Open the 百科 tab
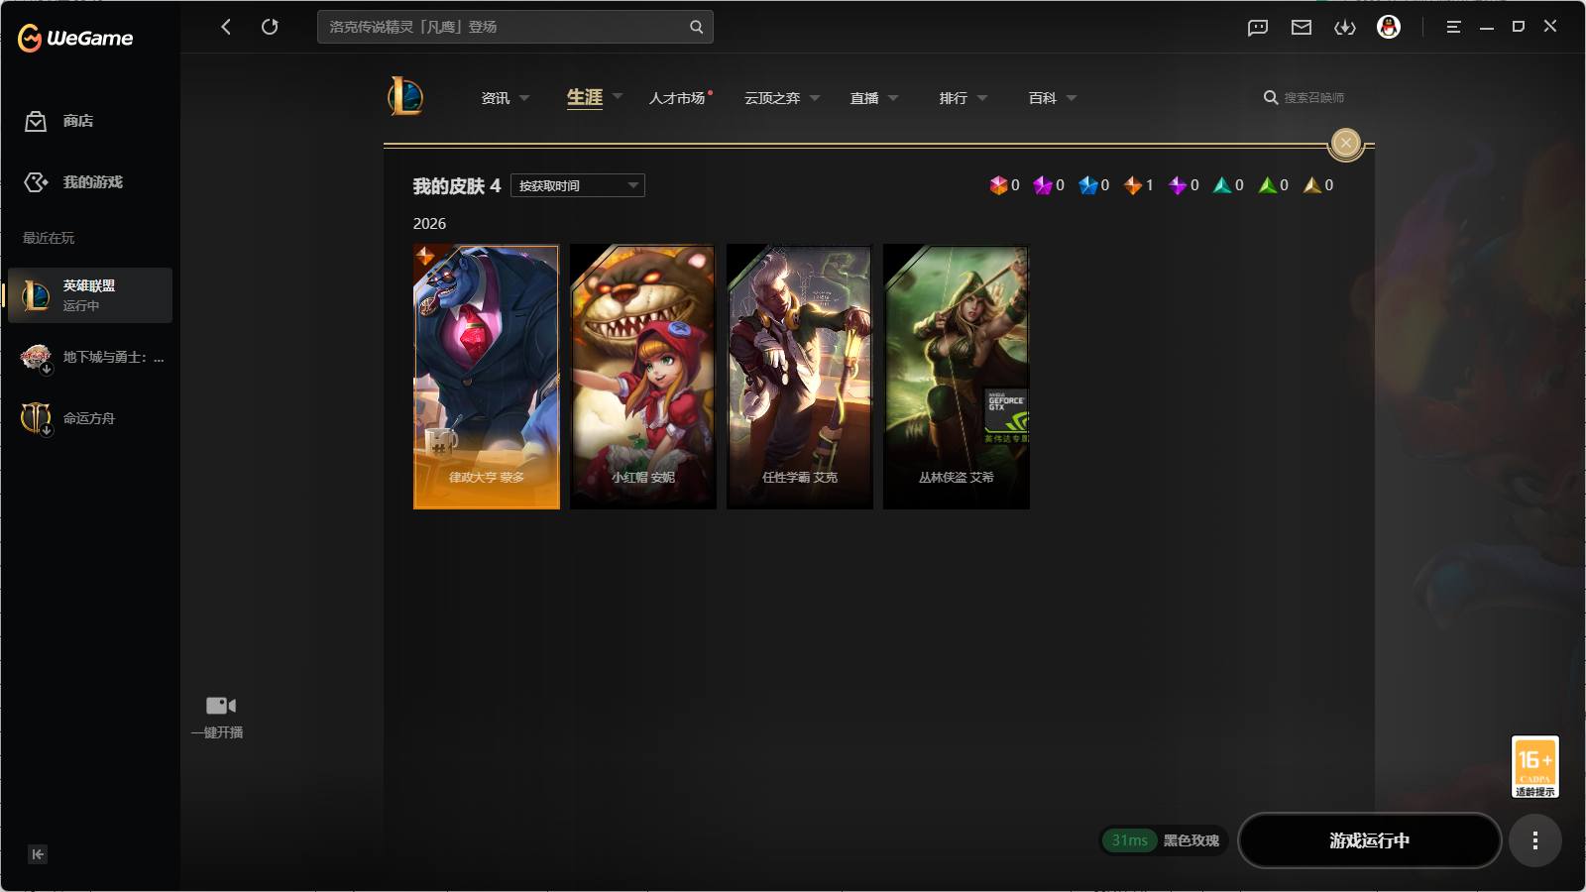1586x892 pixels. coord(1043,98)
